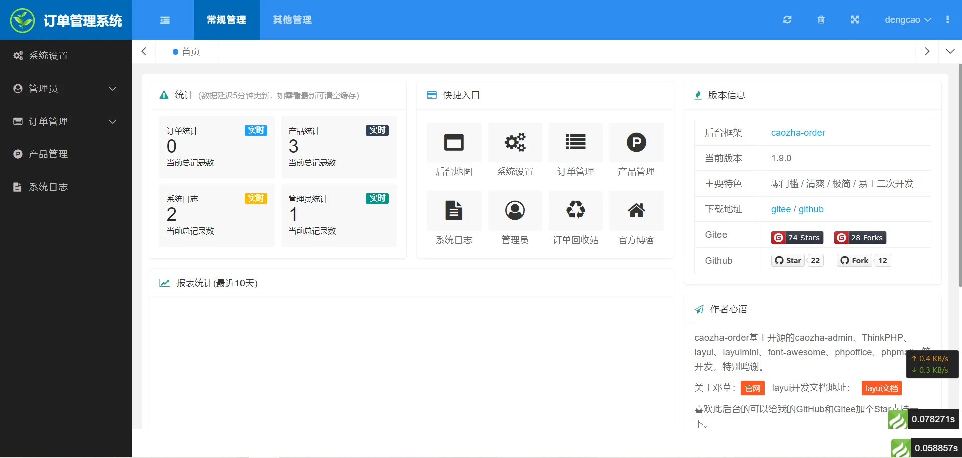Switch to the 其他管理 top tab

click(x=292, y=20)
